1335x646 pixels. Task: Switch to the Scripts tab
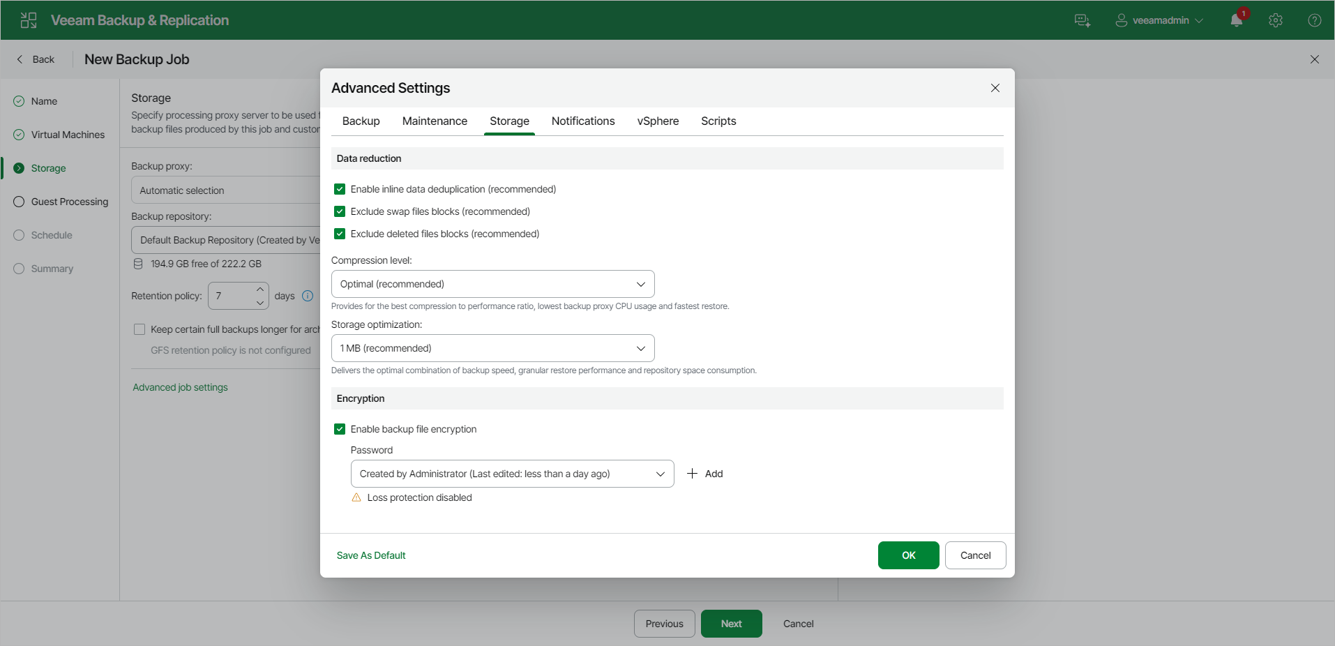coord(718,121)
